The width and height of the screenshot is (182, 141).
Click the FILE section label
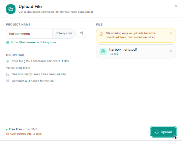99,25
